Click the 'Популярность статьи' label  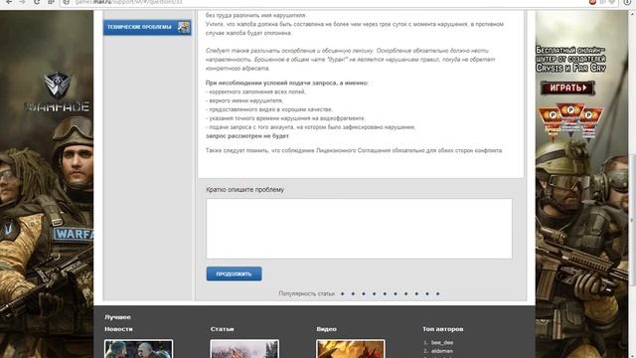click(307, 293)
